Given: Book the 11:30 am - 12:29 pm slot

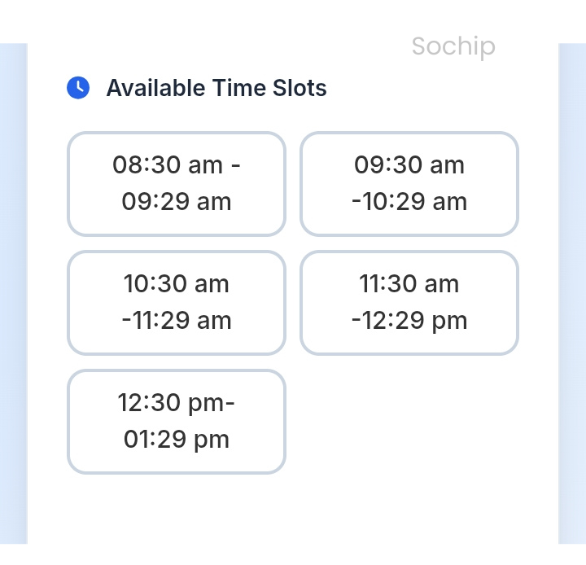Looking at the screenshot, I should (409, 303).
